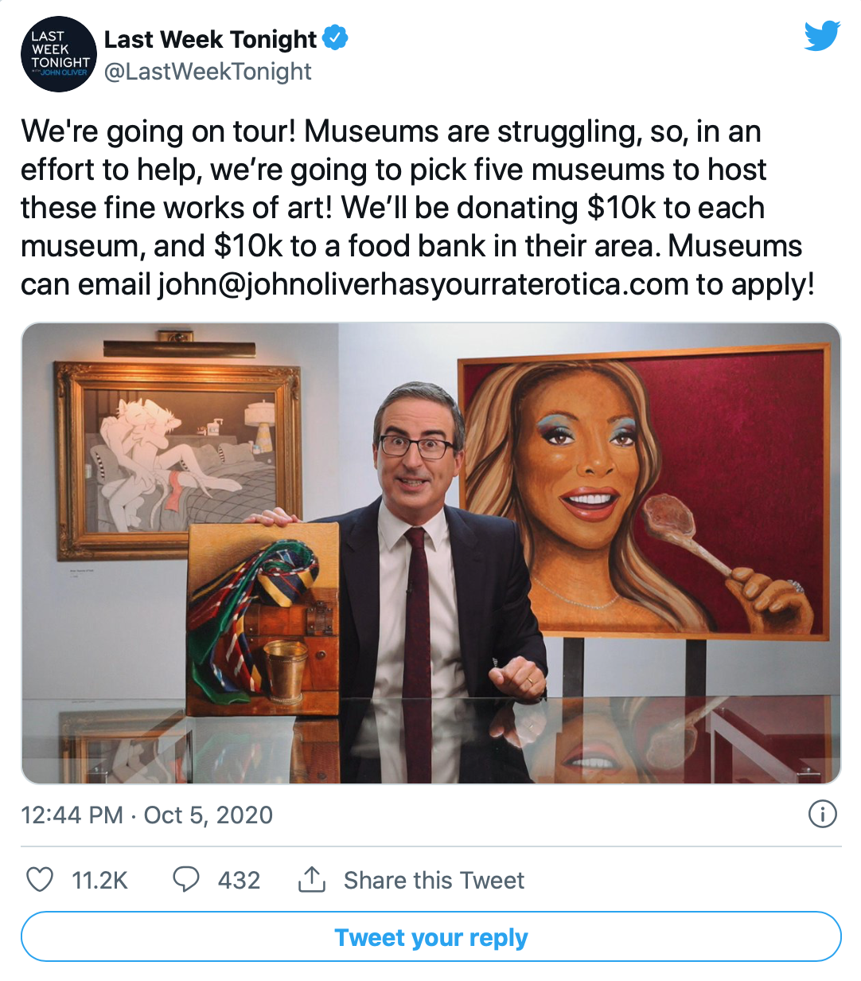Open the Last Week Tonight display name
Screen dimensions: 861x981
[210, 38]
